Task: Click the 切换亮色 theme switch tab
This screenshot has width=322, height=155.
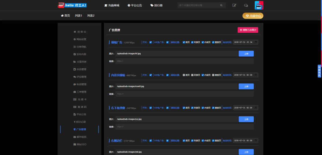Action: pos(319,71)
